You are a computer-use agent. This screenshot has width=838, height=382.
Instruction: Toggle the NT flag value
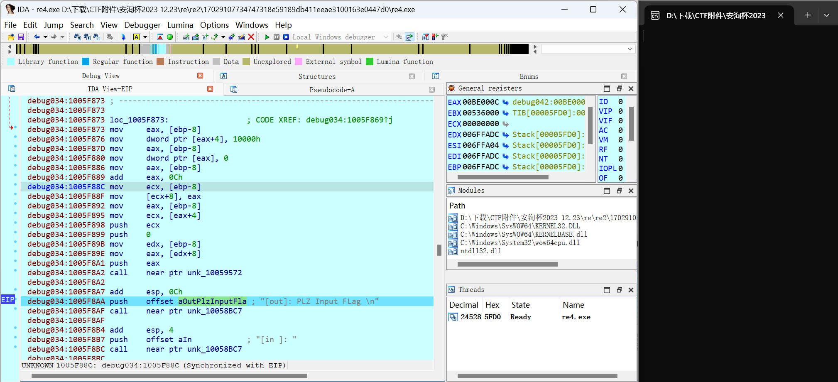[x=620, y=159]
